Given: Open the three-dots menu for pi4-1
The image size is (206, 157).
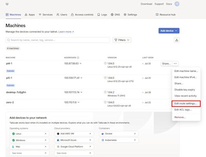Looking at the screenshot, I should point(175,63).
